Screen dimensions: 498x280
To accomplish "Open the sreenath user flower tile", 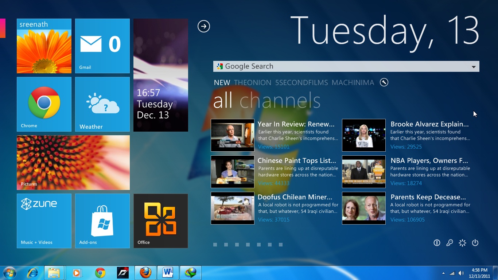I will click(x=44, y=46).
